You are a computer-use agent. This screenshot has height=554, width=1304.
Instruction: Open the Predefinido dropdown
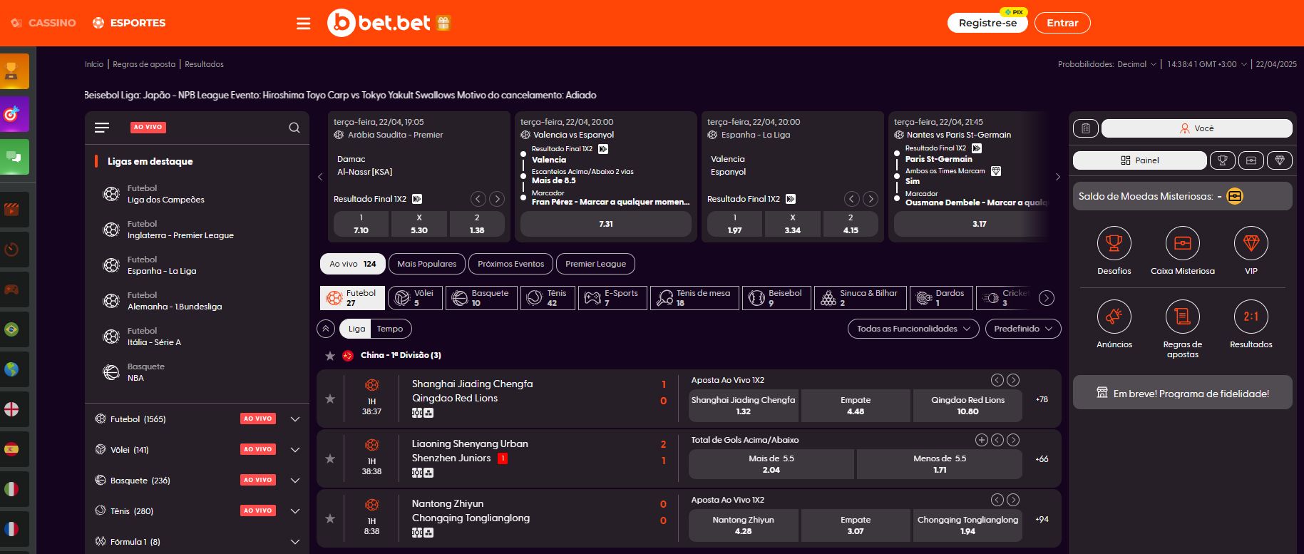1023,329
